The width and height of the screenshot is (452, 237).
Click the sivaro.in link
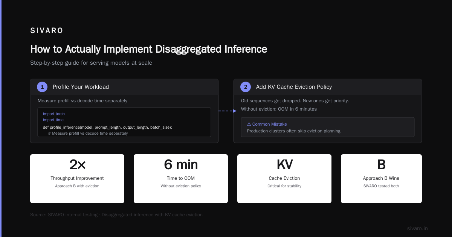pyautogui.click(x=417, y=228)
